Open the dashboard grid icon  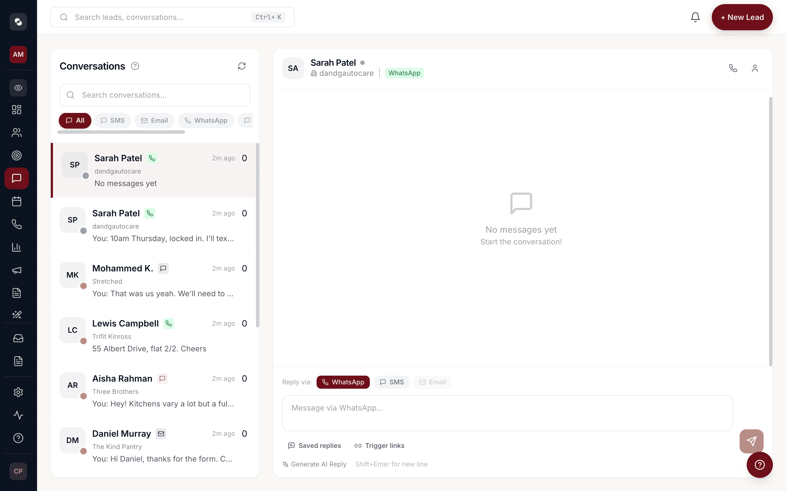17,110
